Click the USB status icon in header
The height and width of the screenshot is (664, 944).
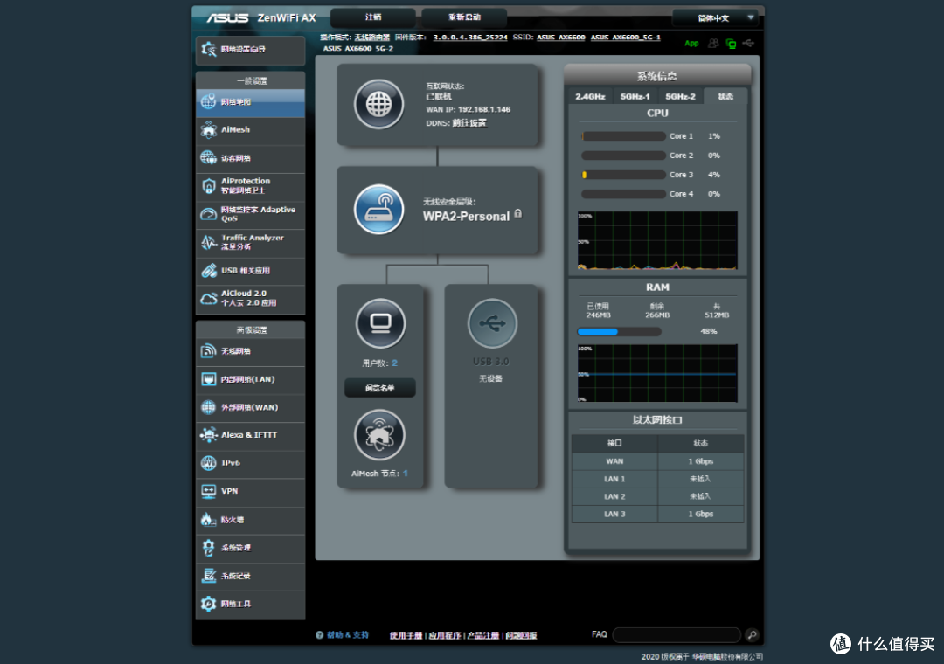pos(748,44)
